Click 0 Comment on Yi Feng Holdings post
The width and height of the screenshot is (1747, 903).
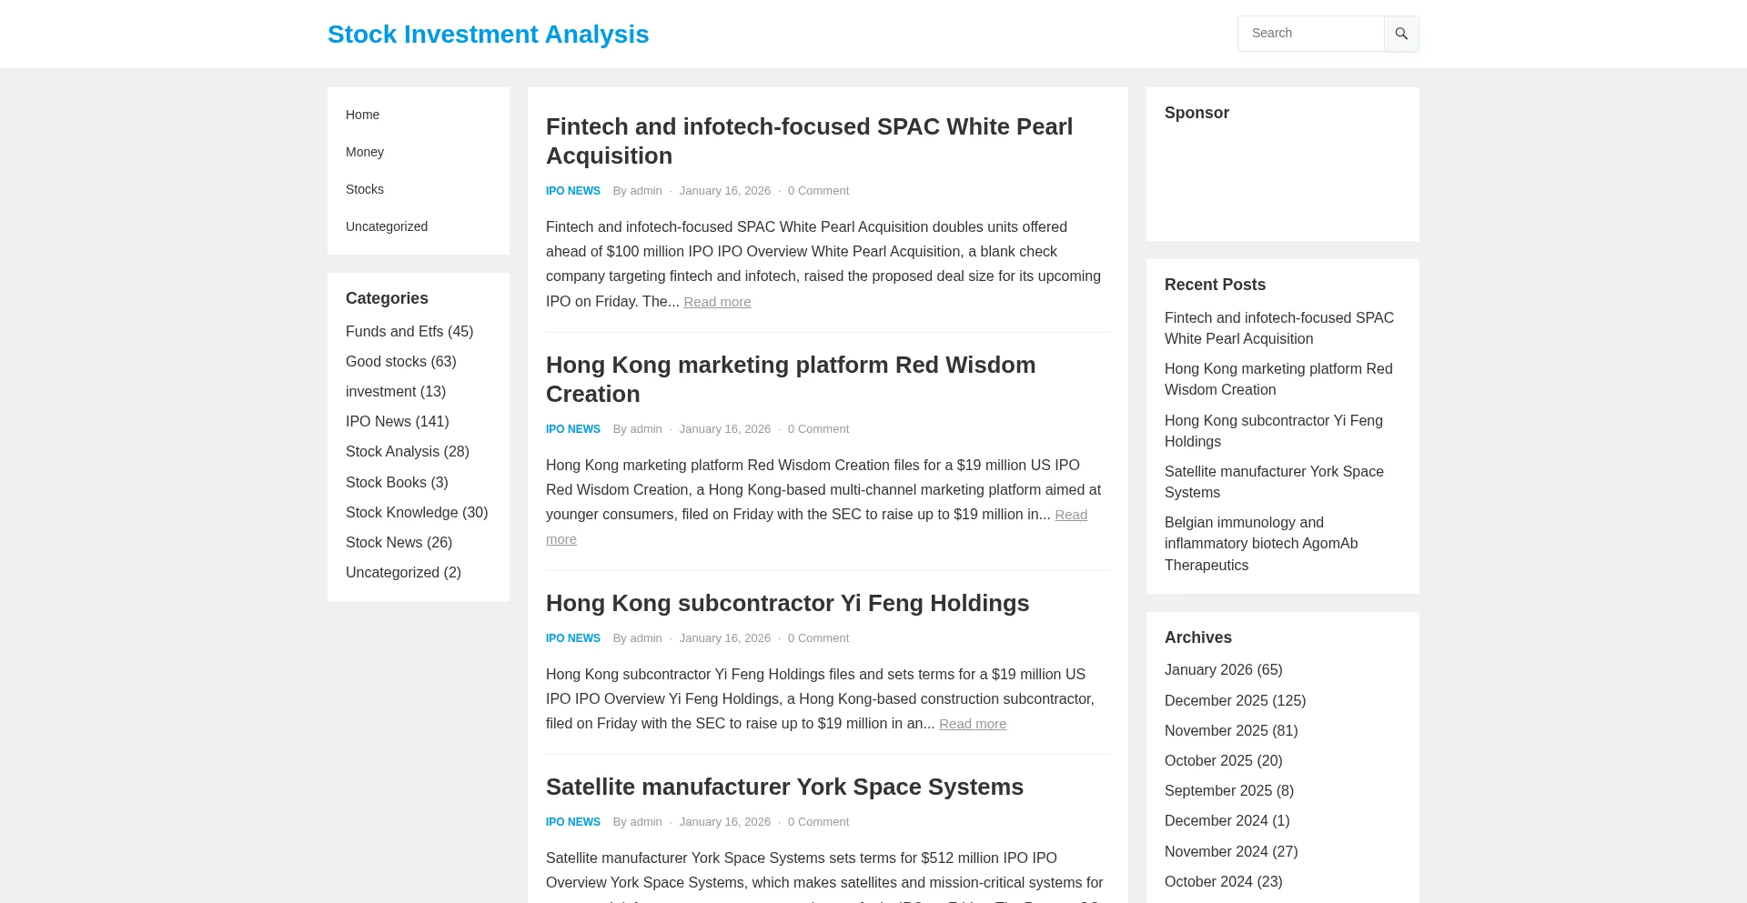point(818,638)
